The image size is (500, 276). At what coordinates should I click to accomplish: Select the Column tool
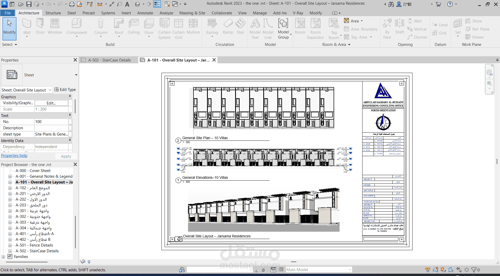pos(101,28)
